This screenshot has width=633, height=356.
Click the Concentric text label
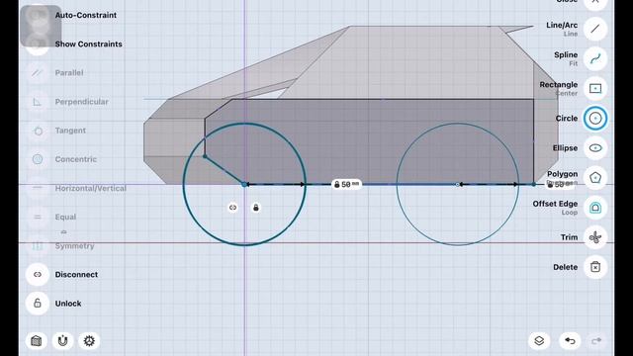coord(75,159)
